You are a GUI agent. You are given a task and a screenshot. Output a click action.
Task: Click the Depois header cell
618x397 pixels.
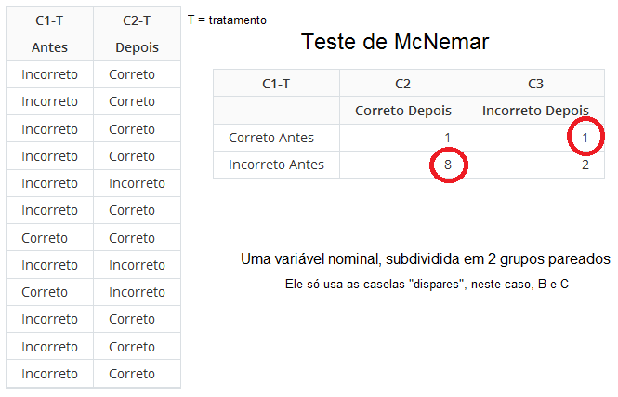(137, 47)
